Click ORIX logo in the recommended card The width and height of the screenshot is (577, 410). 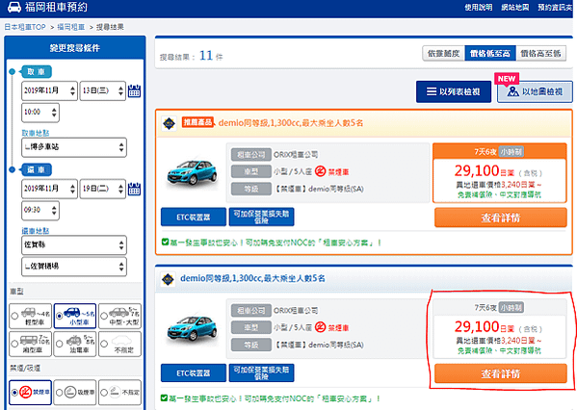170,123
